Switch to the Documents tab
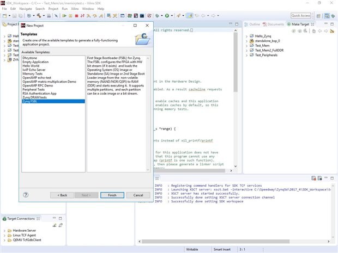The image size is (338, 253). tap(275, 24)
